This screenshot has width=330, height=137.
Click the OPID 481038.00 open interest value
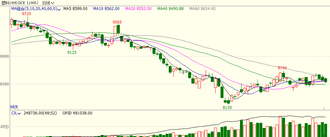pyautogui.click(x=77, y=113)
